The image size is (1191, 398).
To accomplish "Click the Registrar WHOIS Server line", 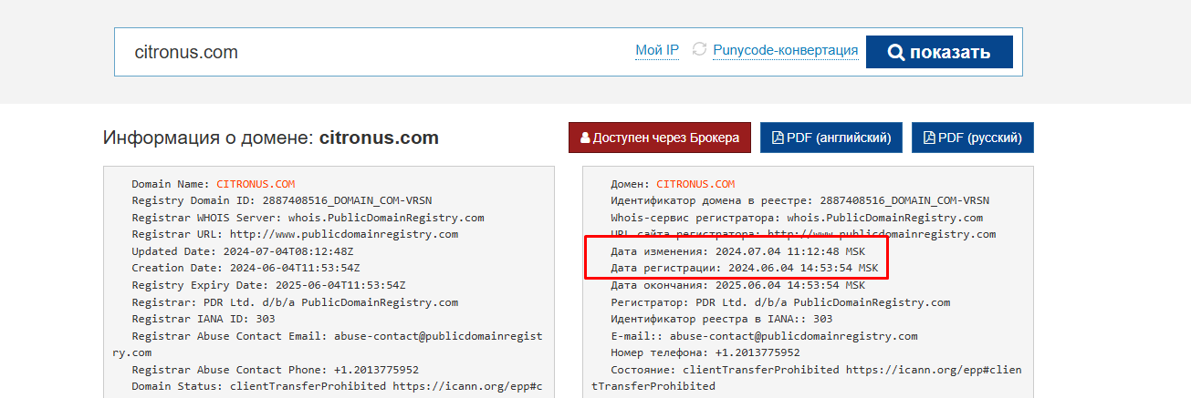I will click(308, 218).
